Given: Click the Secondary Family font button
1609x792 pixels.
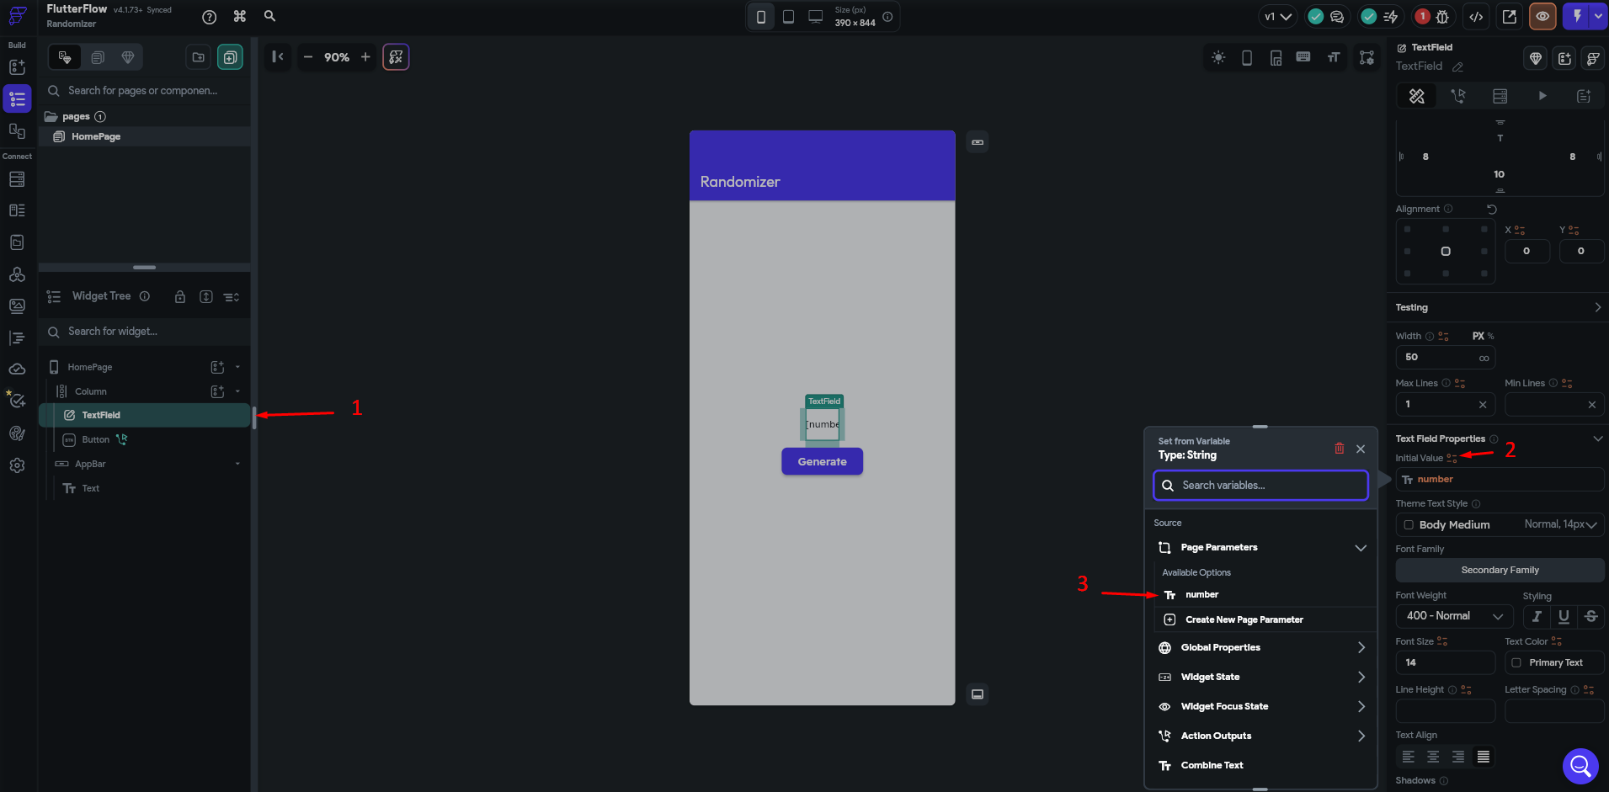Looking at the screenshot, I should [x=1500, y=570].
